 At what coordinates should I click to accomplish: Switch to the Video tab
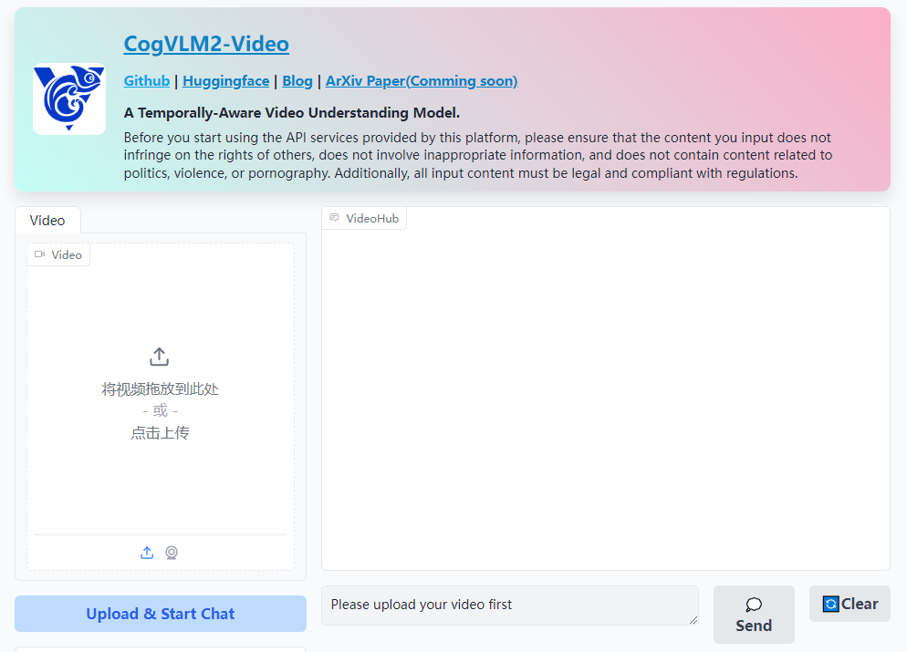(x=47, y=220)
